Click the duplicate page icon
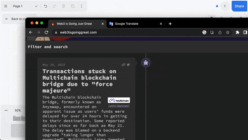This screenshot has height=140, width=248. (x=72, y=6)
